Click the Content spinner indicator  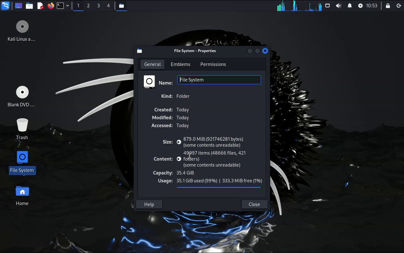click(x=179, y=159)
